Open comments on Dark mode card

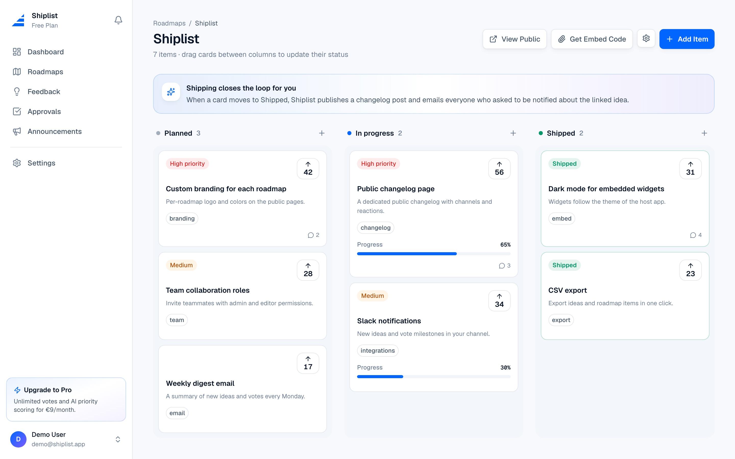click(696, 235)
